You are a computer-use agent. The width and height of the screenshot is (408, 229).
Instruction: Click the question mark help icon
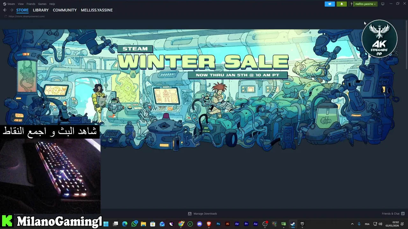pyautogui.click(x=351, y=4)
